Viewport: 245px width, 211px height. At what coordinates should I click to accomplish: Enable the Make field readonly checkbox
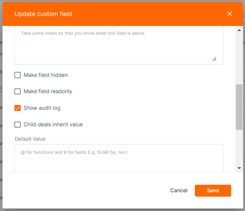click(x=17, y=91)
